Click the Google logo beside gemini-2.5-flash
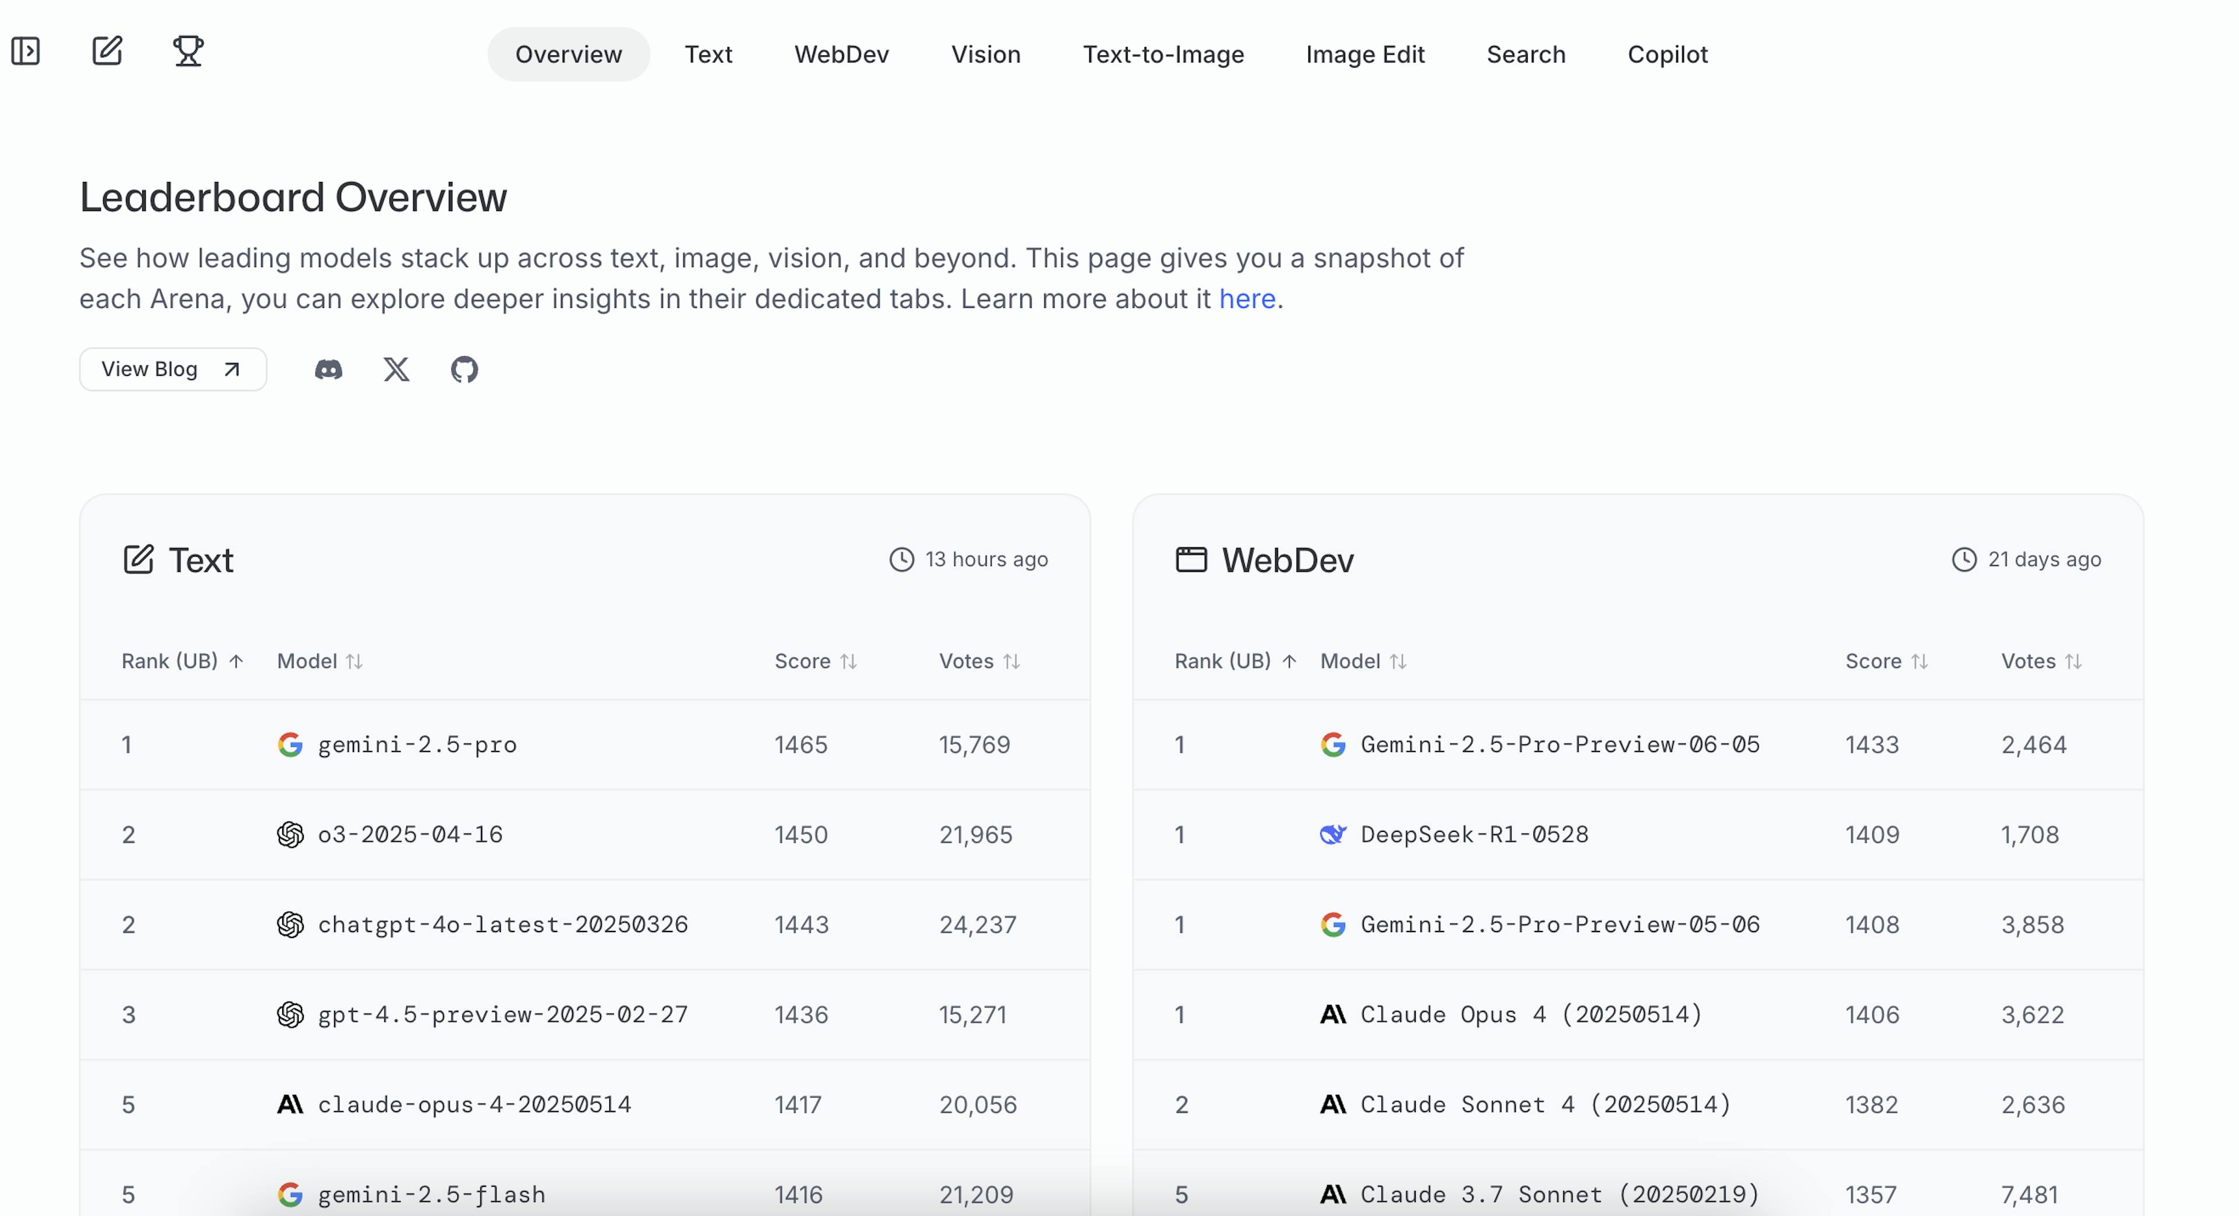2239x1216 pixels. click(x=290, y=1194)
